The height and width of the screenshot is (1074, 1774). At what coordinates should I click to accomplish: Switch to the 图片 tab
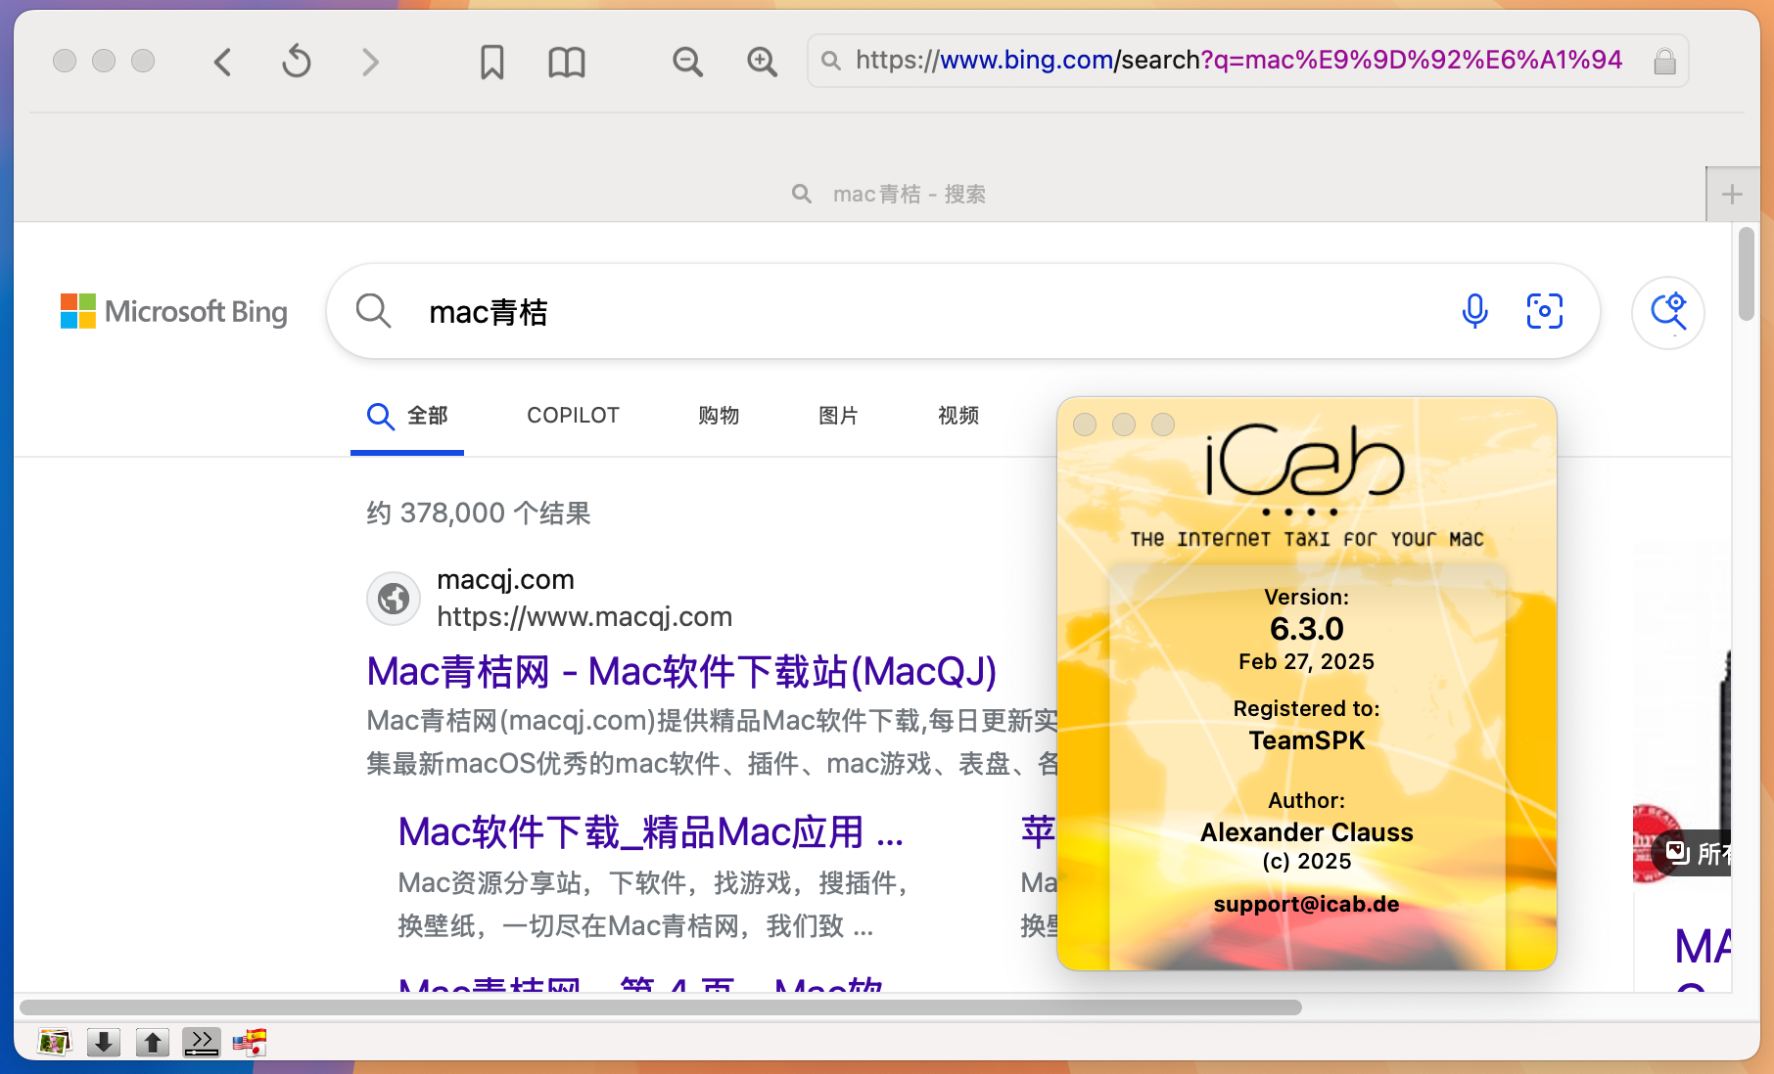(838, 416)
